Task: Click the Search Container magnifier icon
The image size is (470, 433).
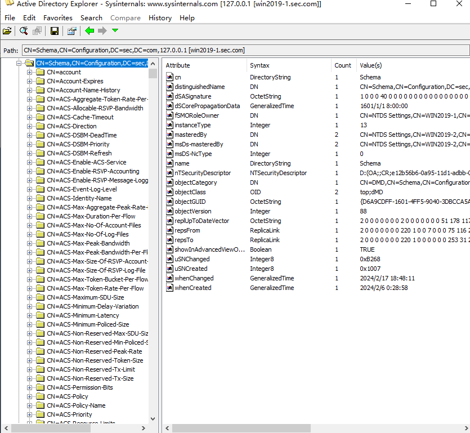Action: pyautogui.click(x=23, y=31)
